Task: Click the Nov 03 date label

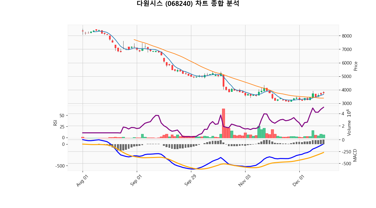Action: pos(245,180)
